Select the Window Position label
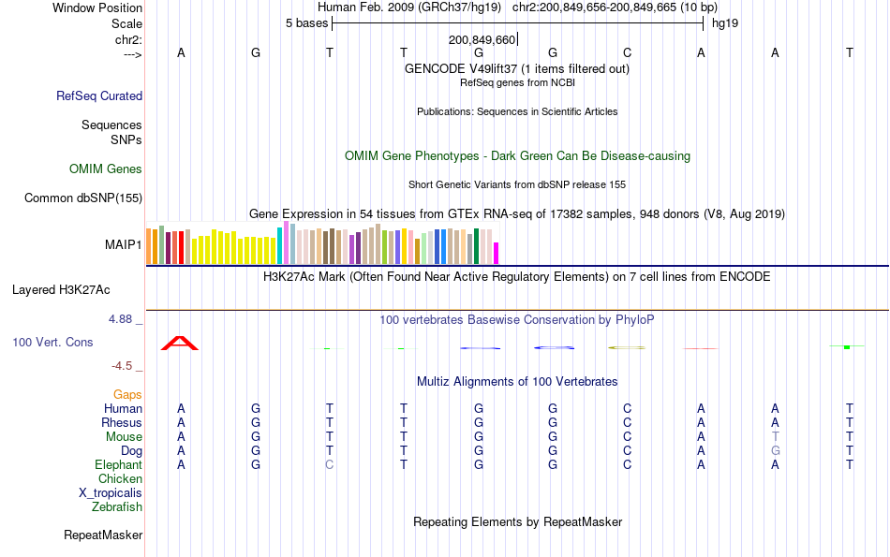This screenshot has height=557, width=890. [97, 7]
